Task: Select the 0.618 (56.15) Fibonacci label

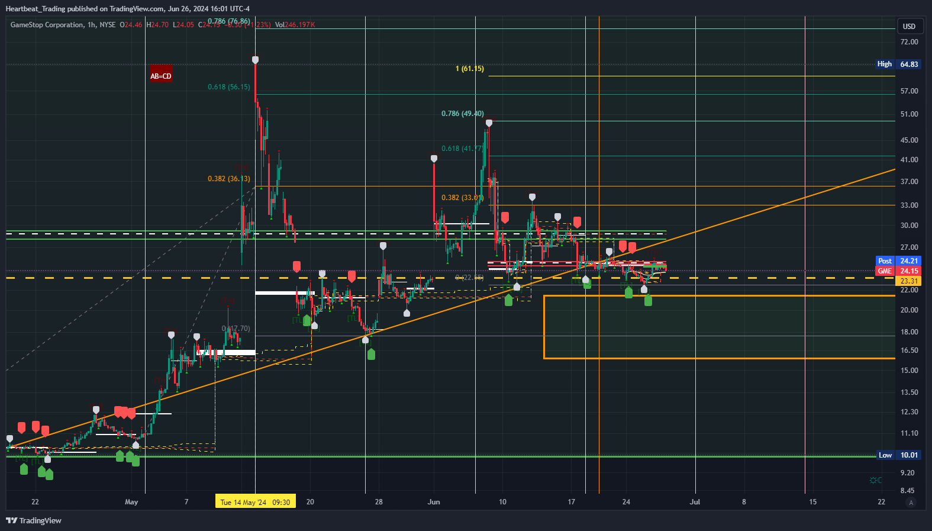Action: coord(228,87)
